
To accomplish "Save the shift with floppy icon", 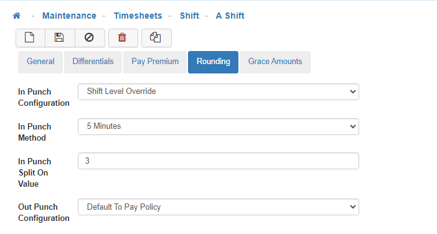I will click(x=60, y=37).
